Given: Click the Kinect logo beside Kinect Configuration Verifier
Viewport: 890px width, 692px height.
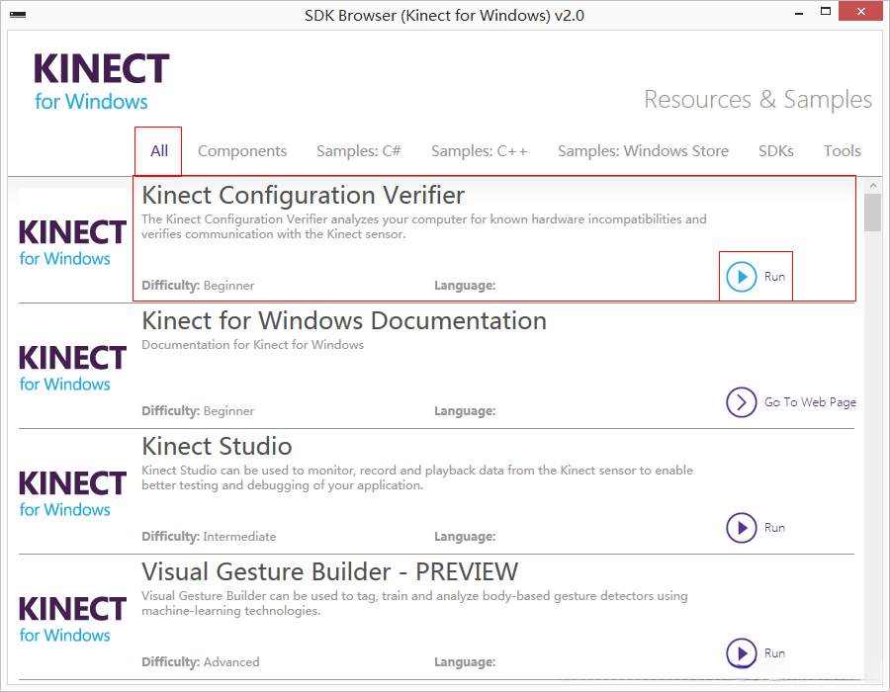Looking at the screenshot, I should tap(72, 242).
